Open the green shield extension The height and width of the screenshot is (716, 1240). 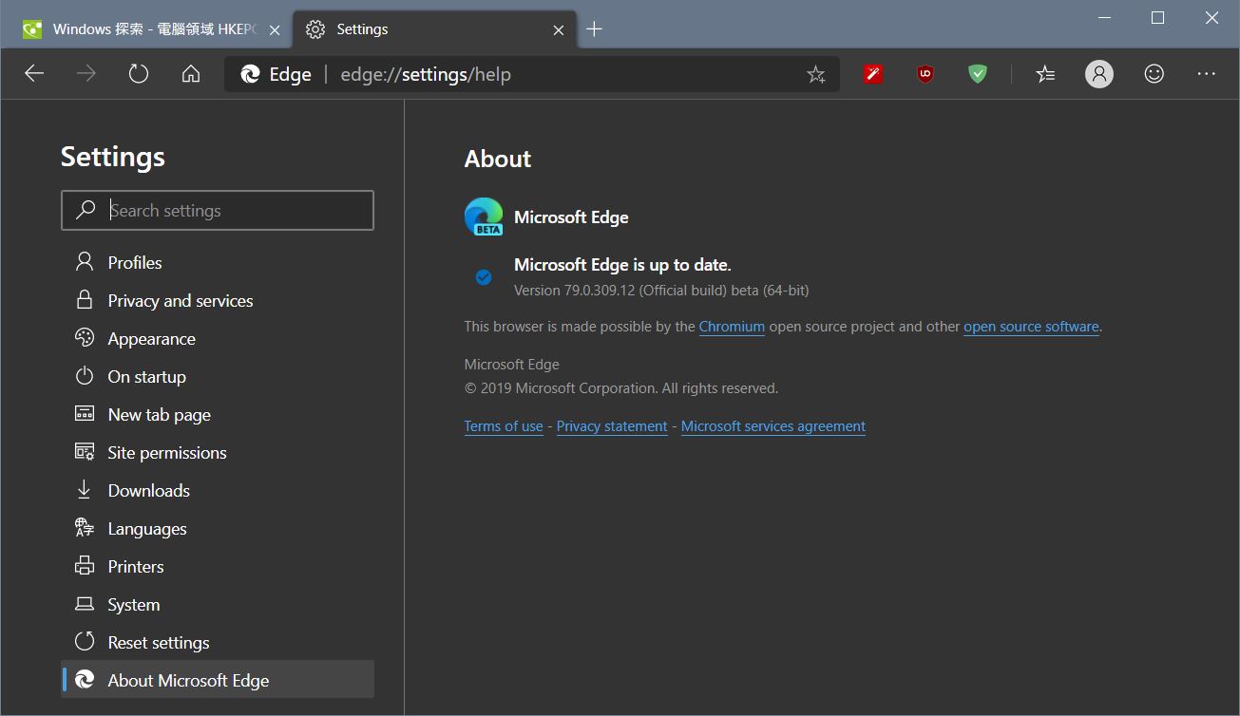[978, 73]
